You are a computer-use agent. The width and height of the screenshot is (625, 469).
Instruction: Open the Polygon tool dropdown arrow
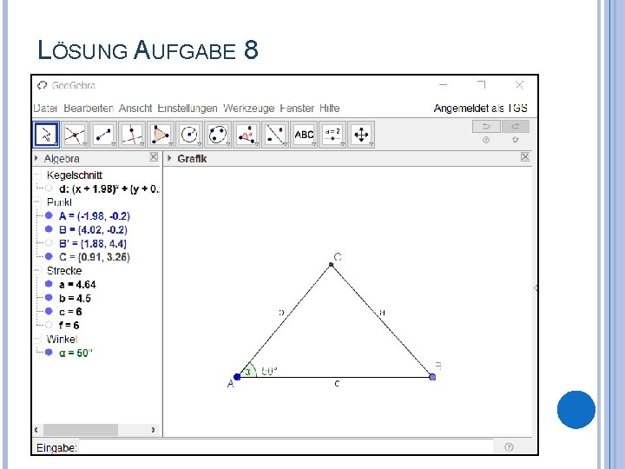[171, 144]
